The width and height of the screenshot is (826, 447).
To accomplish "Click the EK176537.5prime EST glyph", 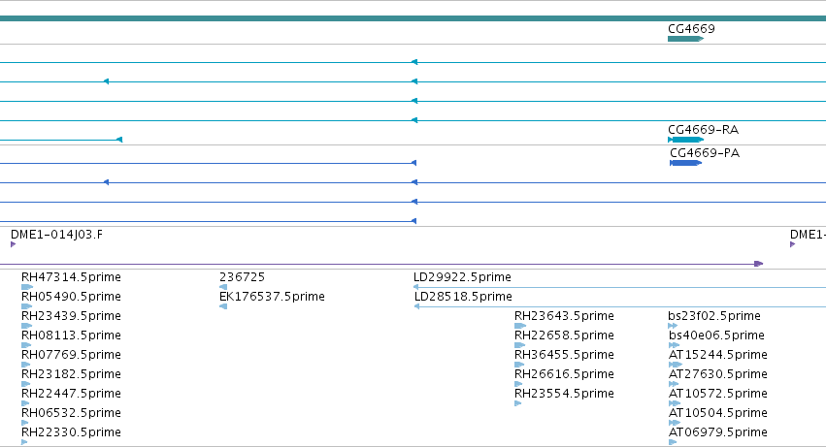I will point(223,306).
